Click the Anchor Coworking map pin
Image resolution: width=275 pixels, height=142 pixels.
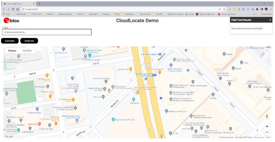[x=106, y=81]
